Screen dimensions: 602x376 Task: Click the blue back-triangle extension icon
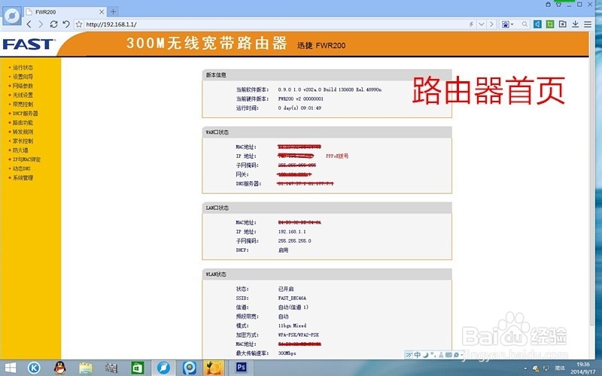click(537, 24)
